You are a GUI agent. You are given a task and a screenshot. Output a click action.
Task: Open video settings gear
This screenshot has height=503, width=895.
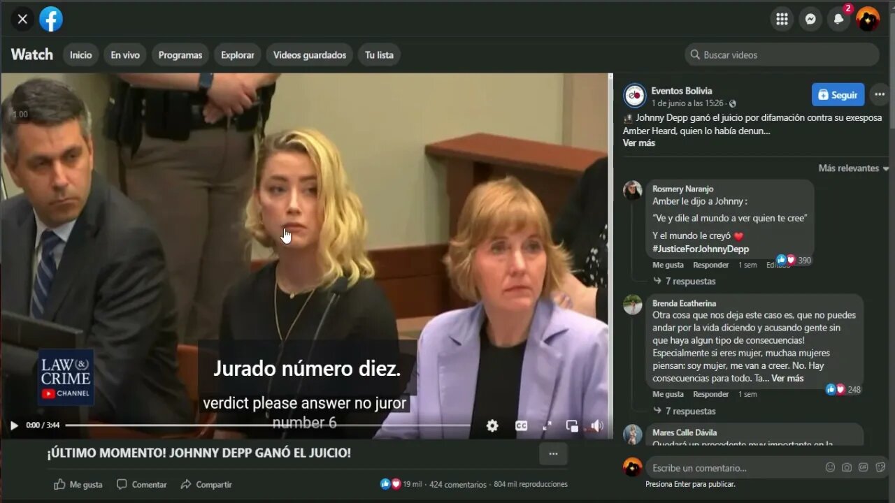492,425
